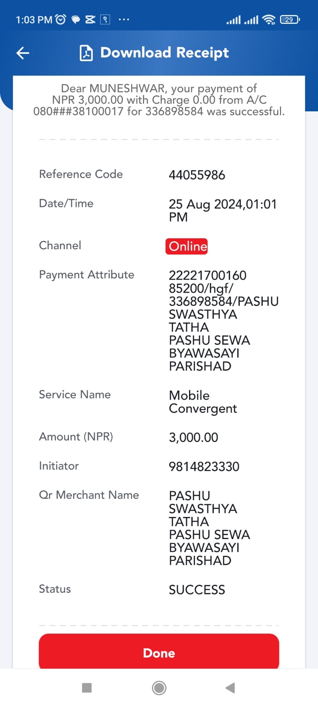The width and height of the screenshot is (318, 707).
Task: Tap the Android back triangle icon
Action: point(230,688)
